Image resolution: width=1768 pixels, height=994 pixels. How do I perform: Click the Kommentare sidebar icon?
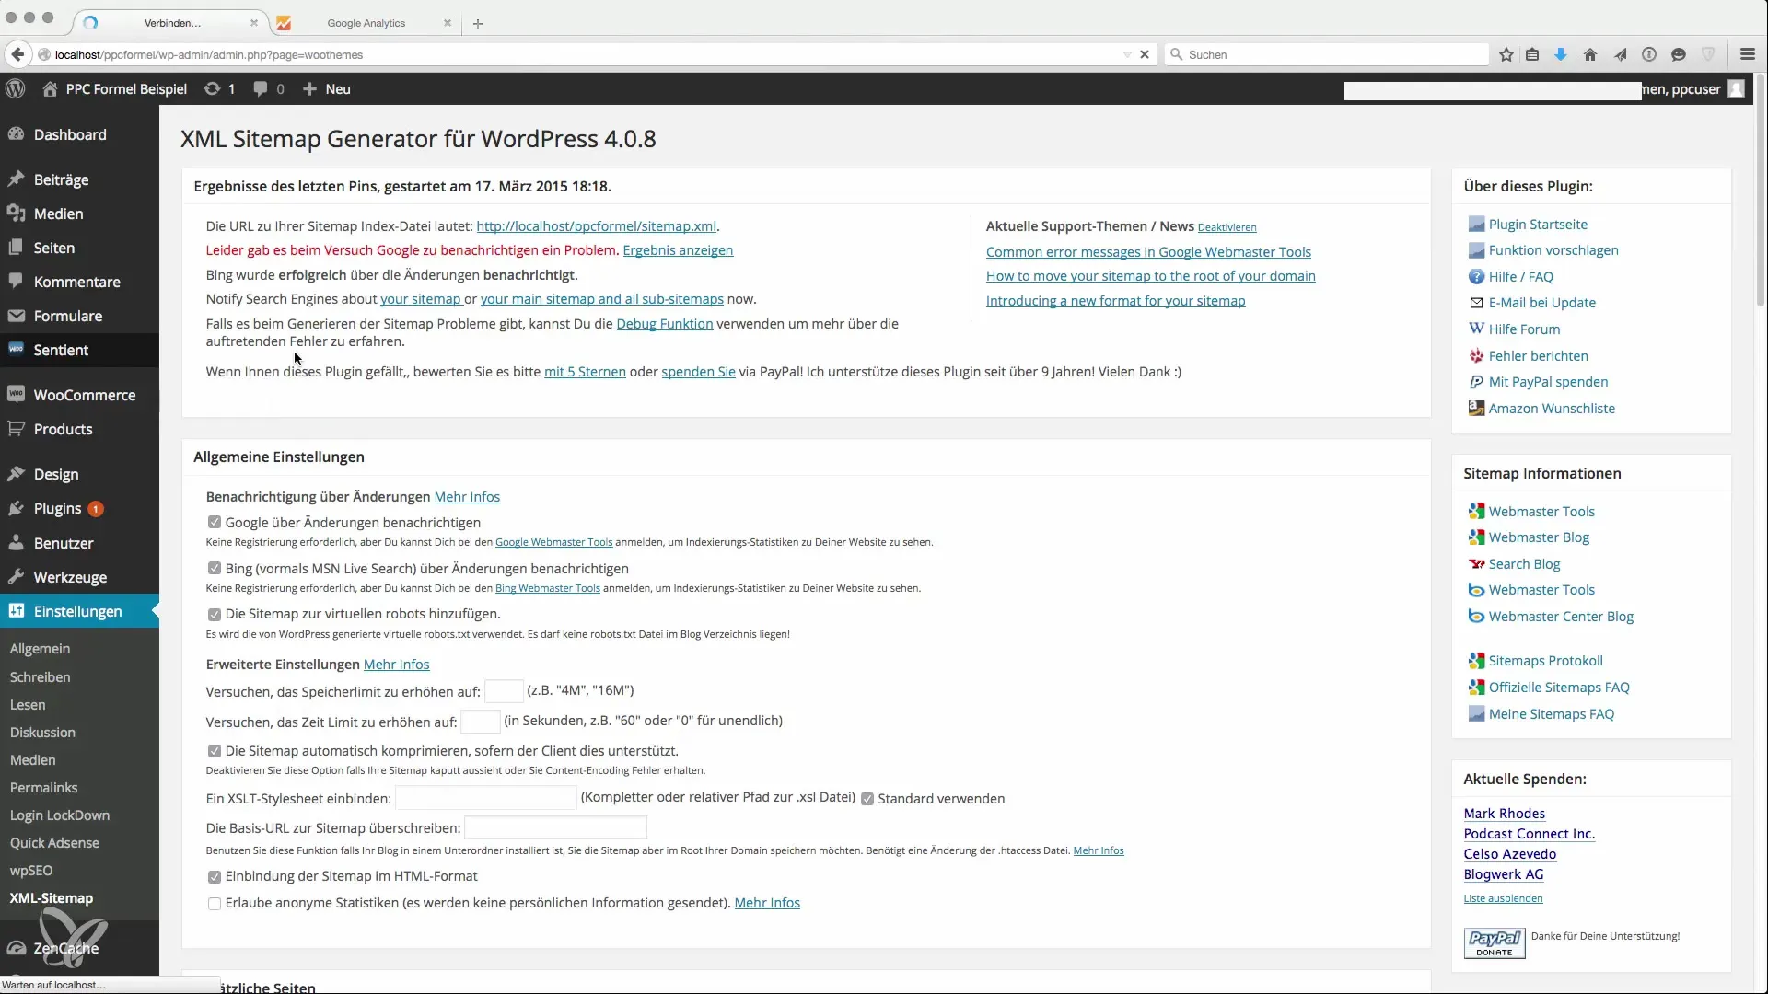pyautogui.click(x=16, y=282)
